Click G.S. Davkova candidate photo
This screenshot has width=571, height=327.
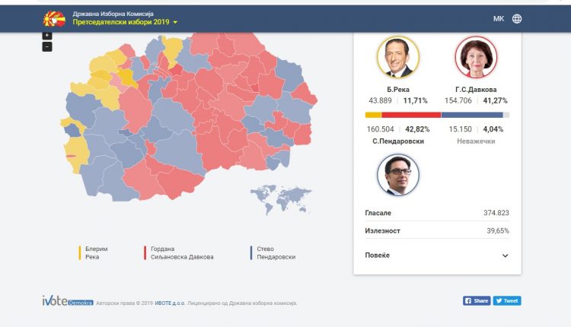476,58
